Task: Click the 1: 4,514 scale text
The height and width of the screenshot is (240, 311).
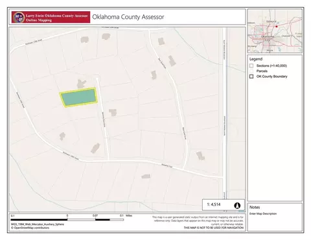Action: [214, 204]
